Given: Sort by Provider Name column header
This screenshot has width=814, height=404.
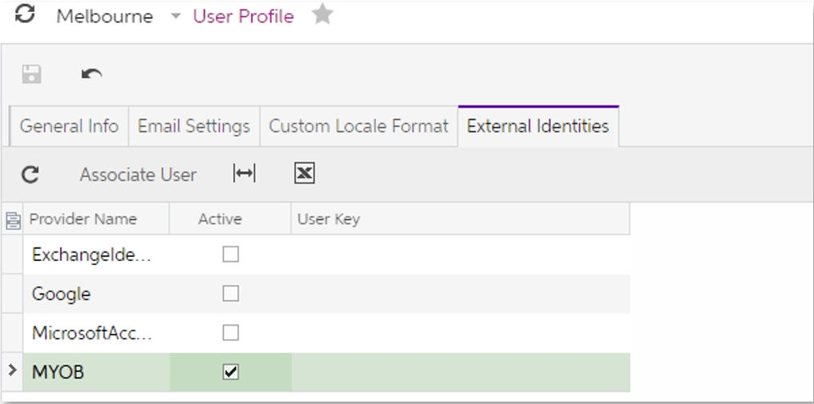Looking at the screenshot, I should tap(83, 219).
